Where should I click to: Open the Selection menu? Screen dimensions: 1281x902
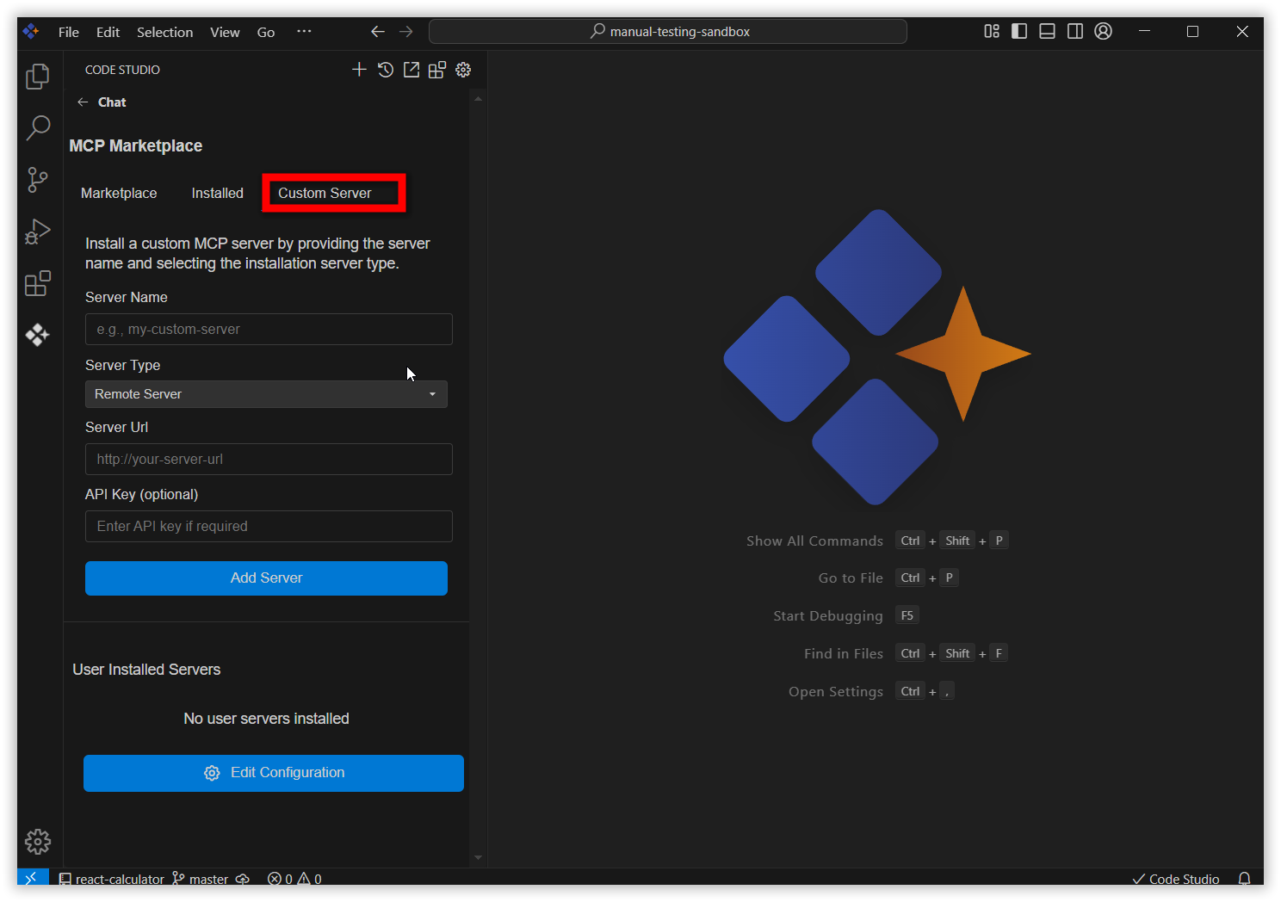164,32
